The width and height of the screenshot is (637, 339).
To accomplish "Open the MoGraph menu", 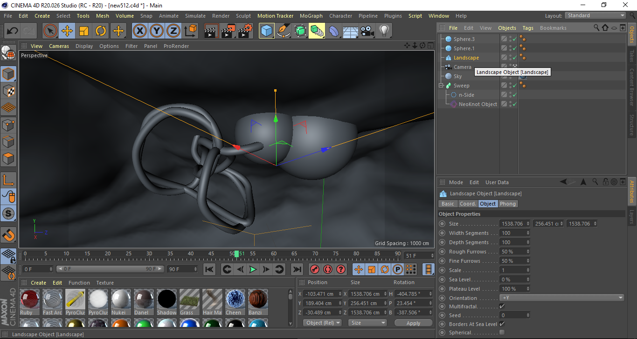I will [311, 16].
